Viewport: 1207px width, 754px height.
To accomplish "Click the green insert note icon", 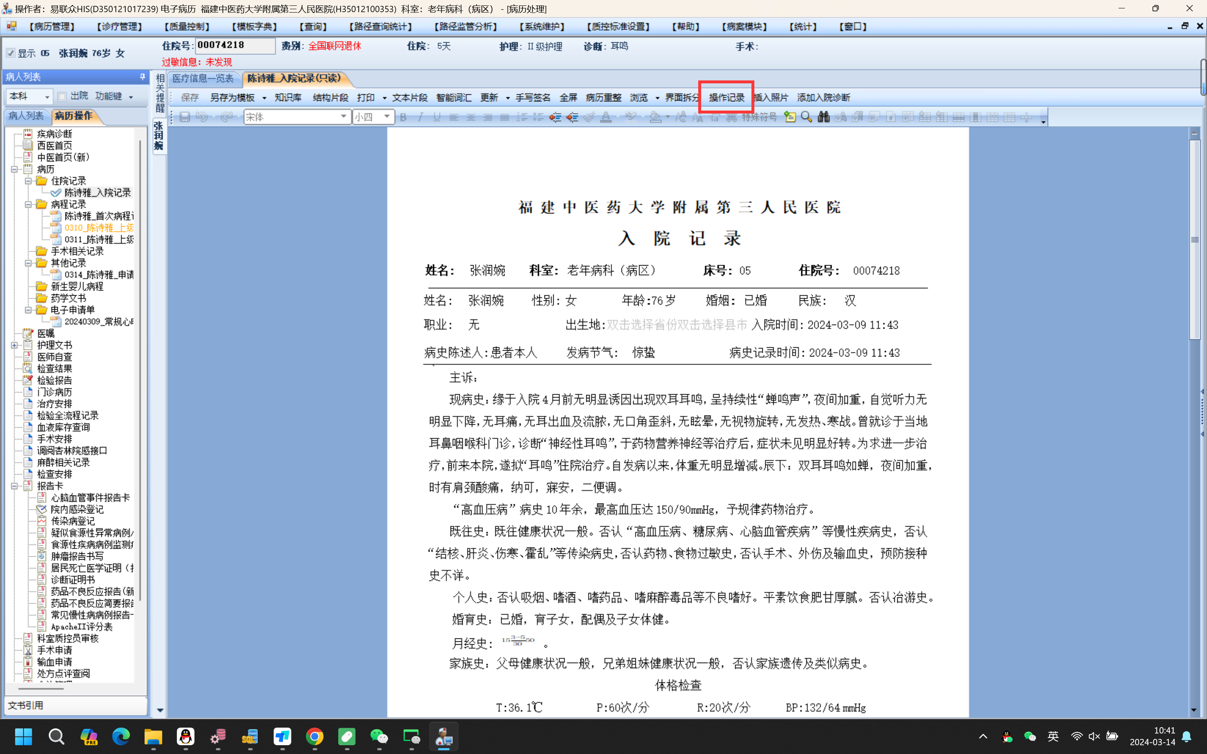I will pyautogui.click(x=790, y=117).
